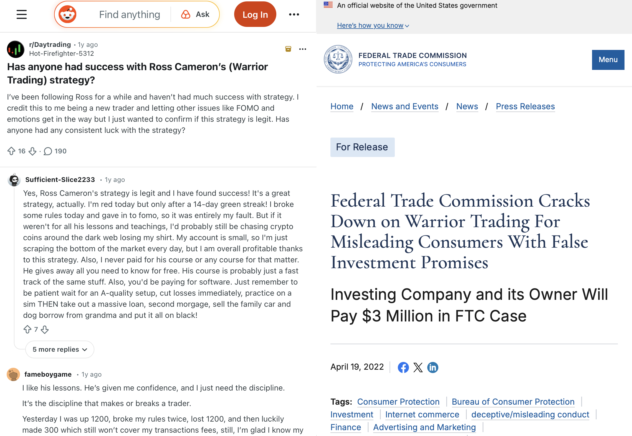Image resolution: width=632 pixels, height=436 pixels.
Task: Downvote Sufficient-Slice2233's comment
Action: (45, 329)
